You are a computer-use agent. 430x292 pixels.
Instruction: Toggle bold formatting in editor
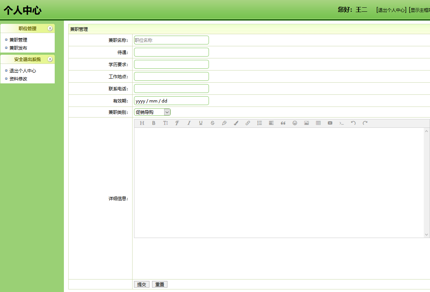pyautogui.click(x=153, y=123)
